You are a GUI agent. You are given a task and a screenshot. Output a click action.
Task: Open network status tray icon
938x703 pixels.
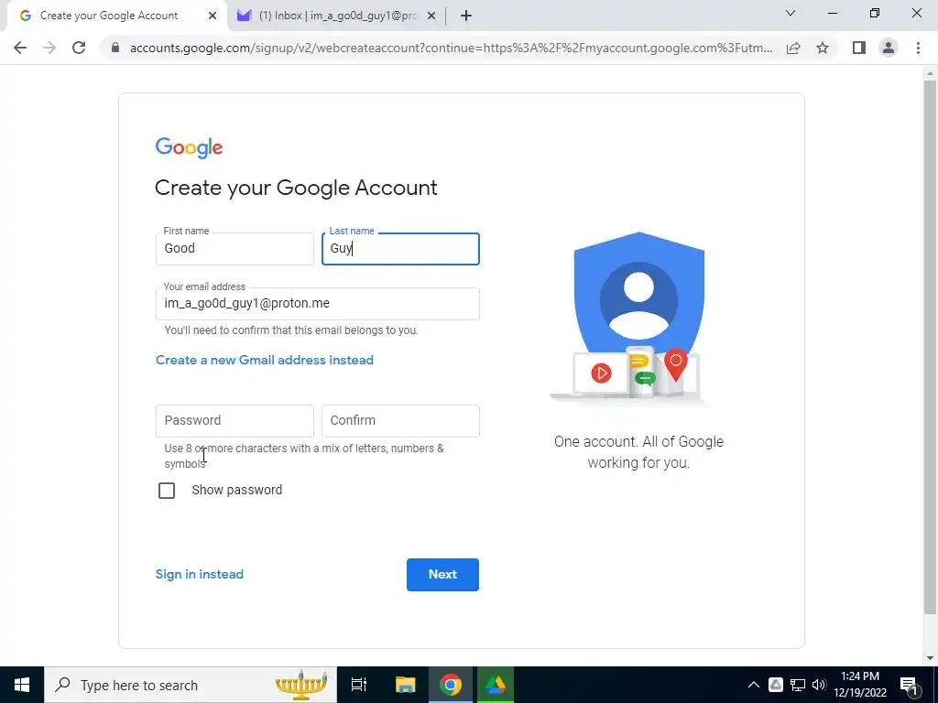tap(798, 685)
